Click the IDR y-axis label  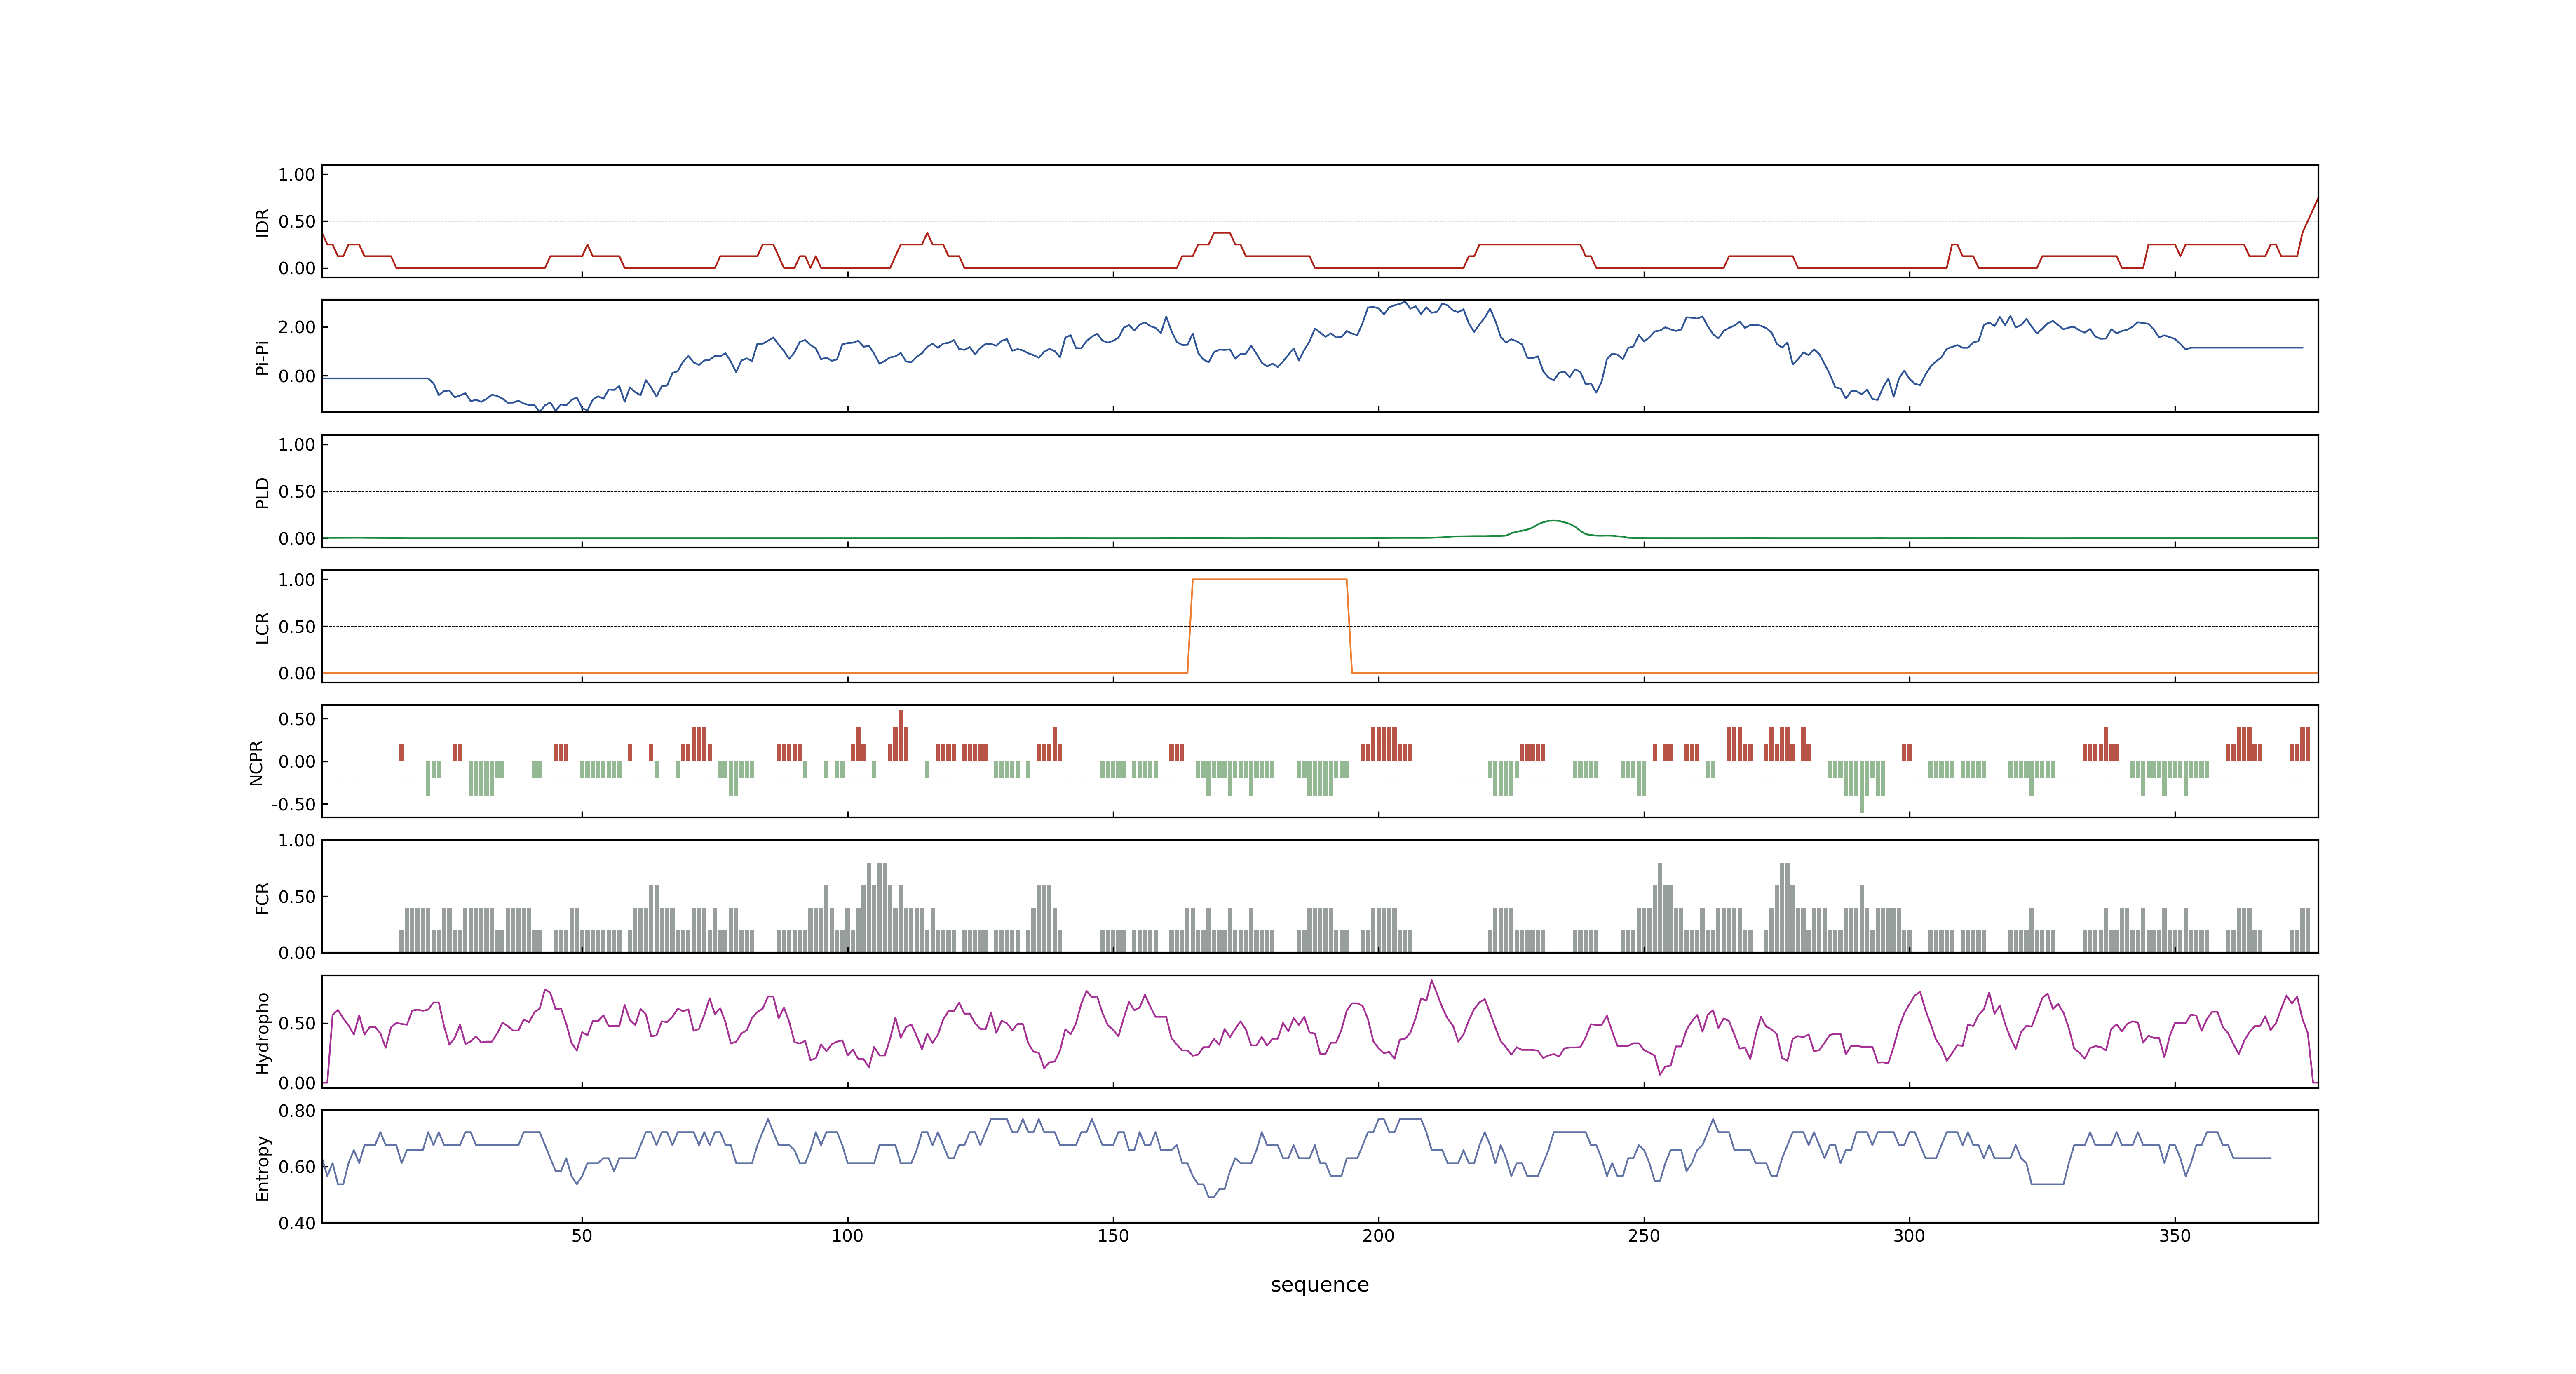point(262,222)
